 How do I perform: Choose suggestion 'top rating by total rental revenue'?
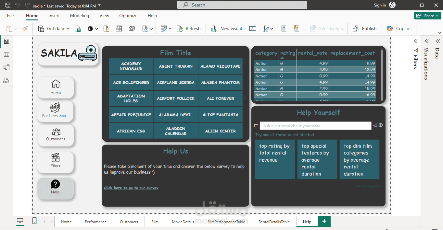point(275,159)
